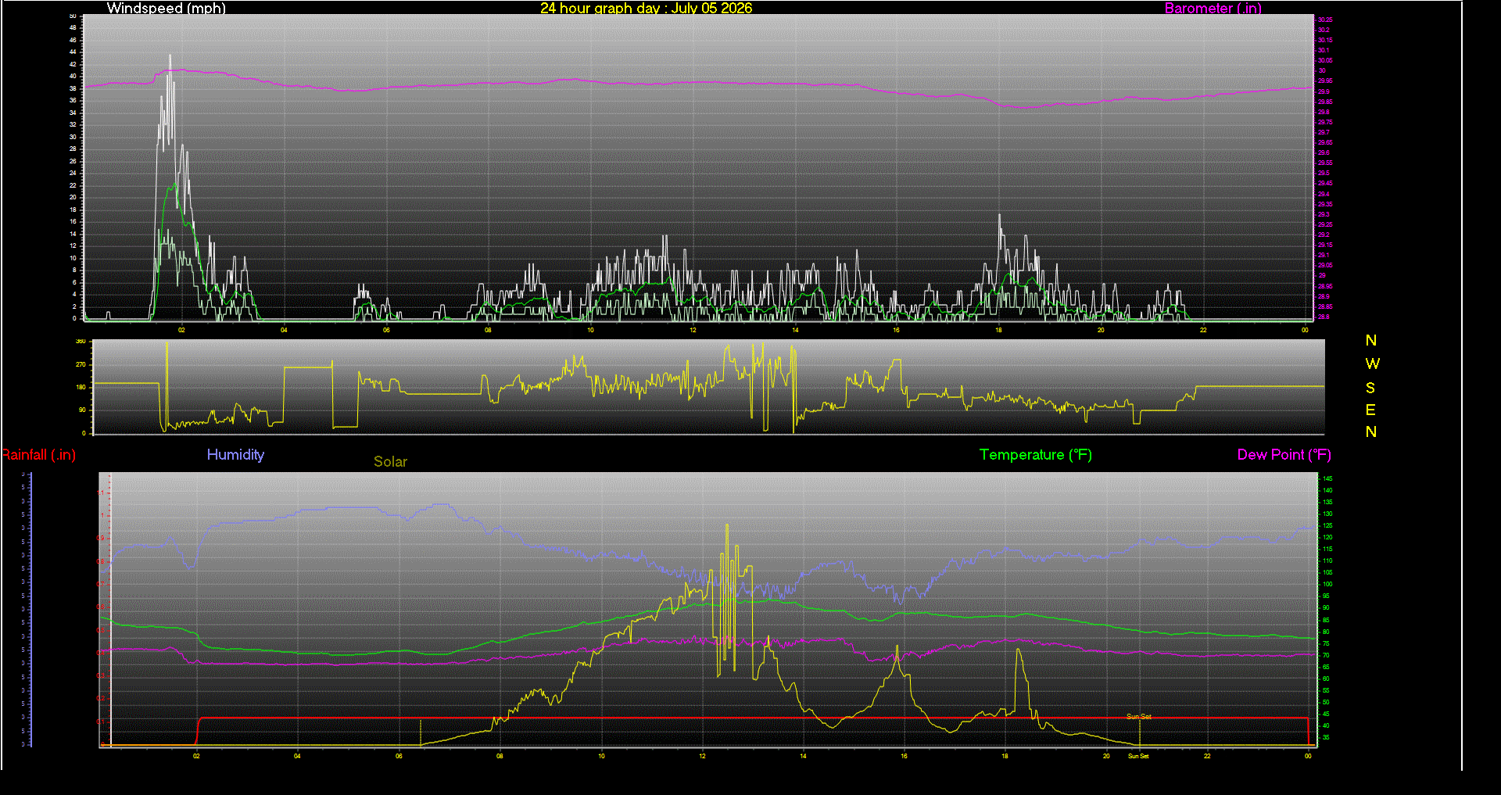Click the '24 hour graph day : July 05 2026' heading
The width and height of the screenshot is (1501, 795).
(647, 9)
